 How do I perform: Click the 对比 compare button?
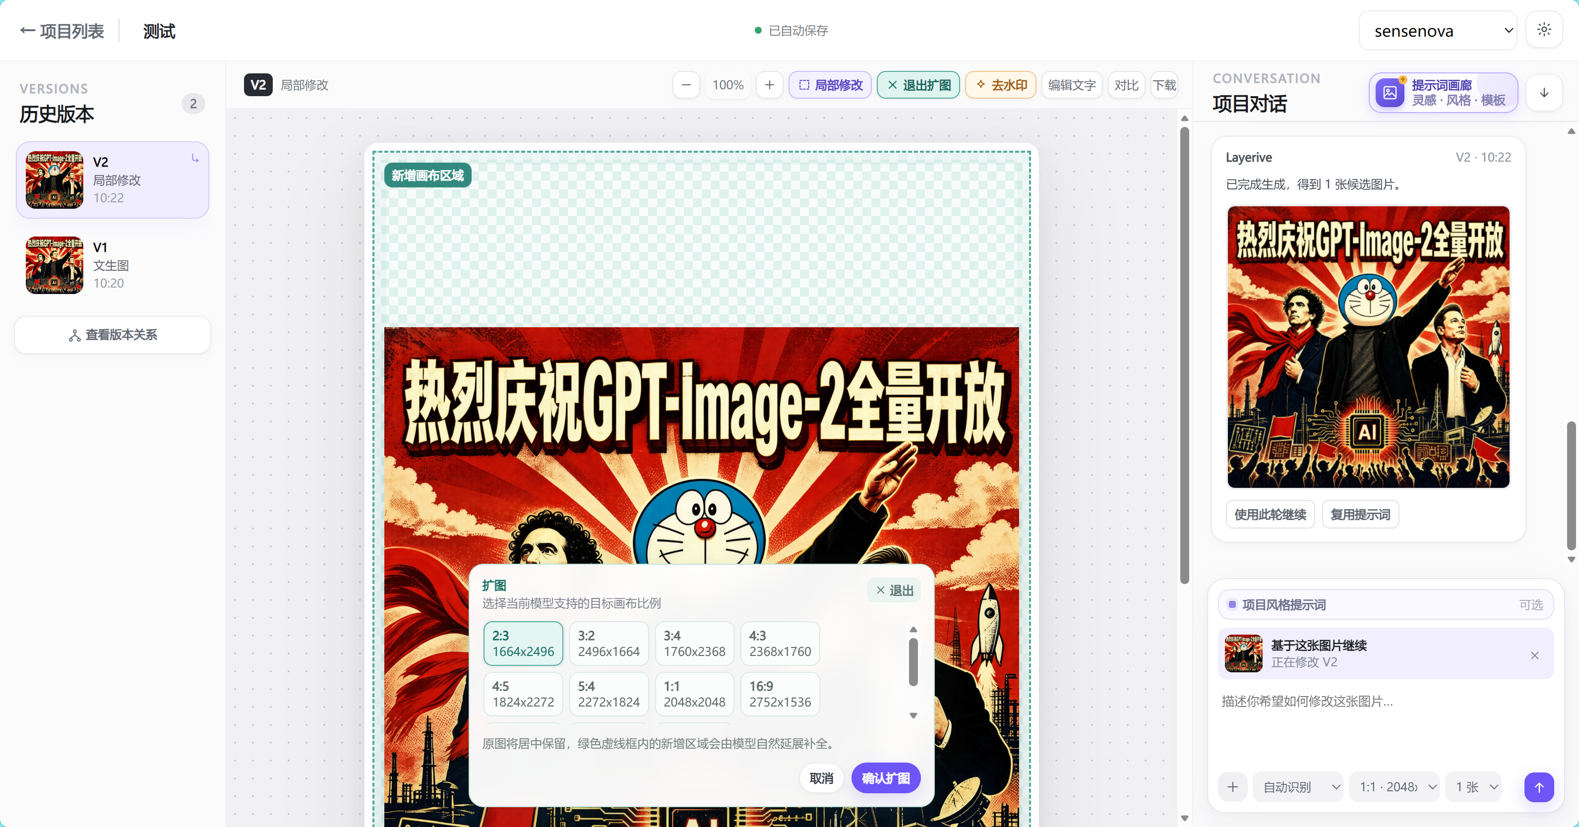coord(1126,85)
